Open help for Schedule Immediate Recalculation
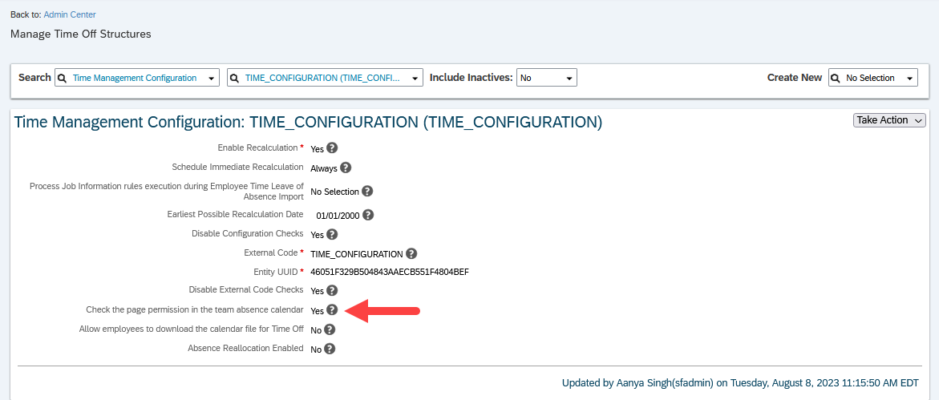 (x=346, y=168)
